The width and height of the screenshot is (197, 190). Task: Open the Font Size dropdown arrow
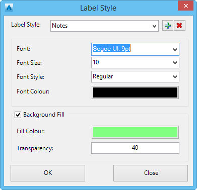(x=175, y=63)
